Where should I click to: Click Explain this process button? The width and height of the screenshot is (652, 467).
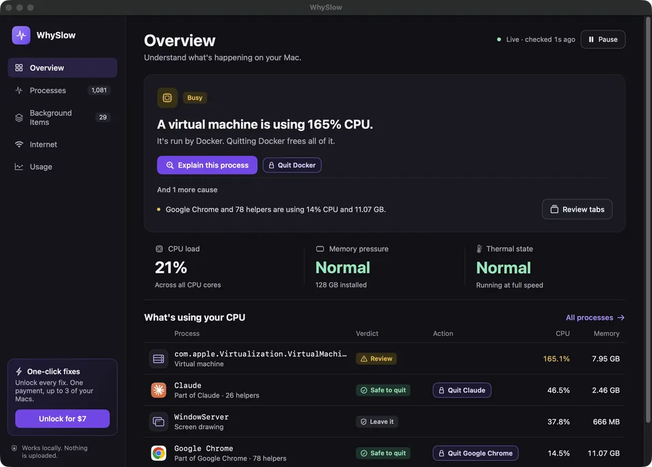point(207,165)
